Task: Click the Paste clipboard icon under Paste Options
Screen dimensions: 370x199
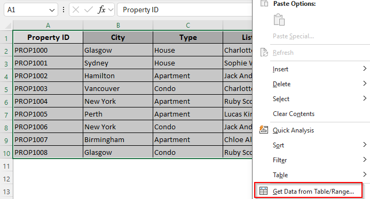Action: pos(279,19)
